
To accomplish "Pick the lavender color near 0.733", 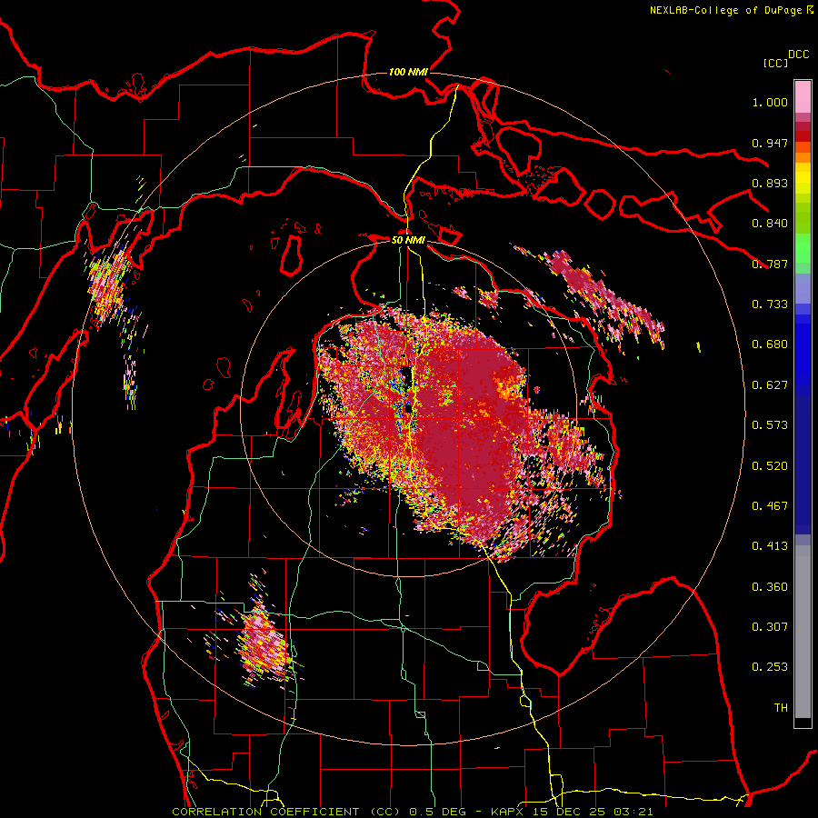I will coord(803,288).
